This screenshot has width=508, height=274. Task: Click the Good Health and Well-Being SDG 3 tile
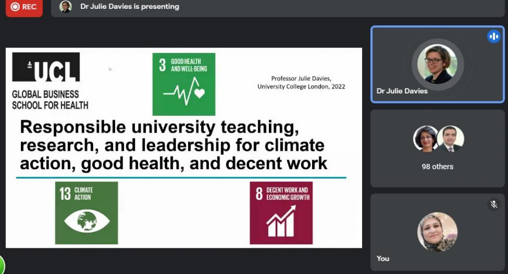point(184,84)
